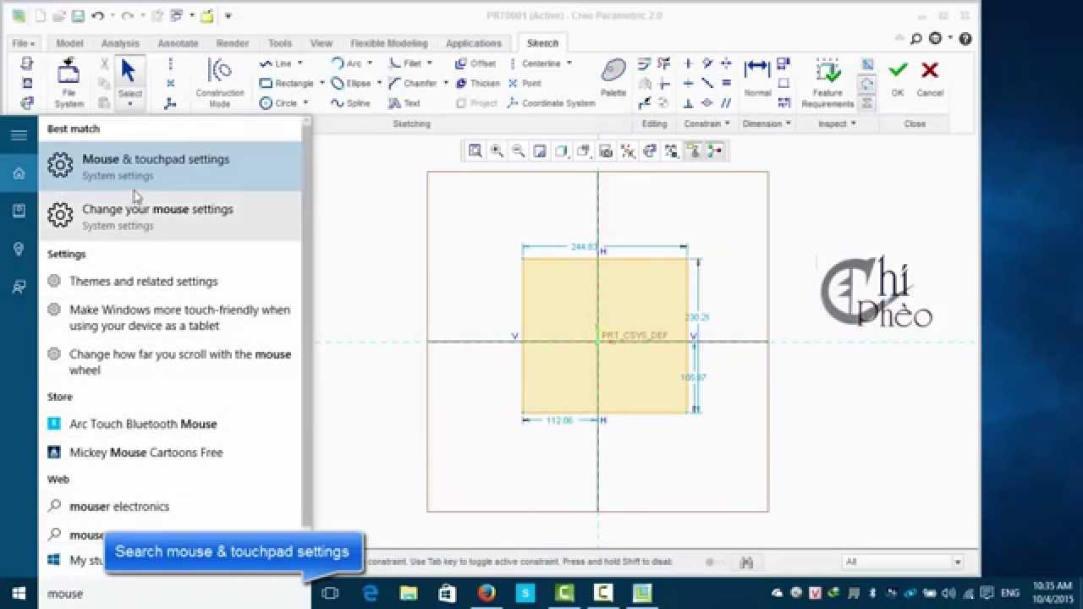Click the Offset tool
Image resolution: width=1083 pixels, height=609 pixels.
[476, 63]
